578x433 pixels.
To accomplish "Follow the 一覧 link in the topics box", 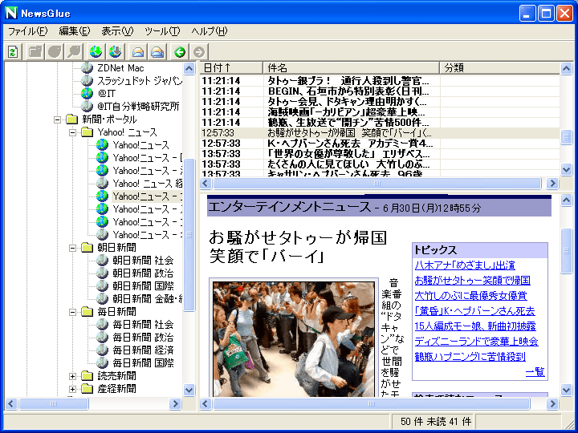I will point(535,372).
